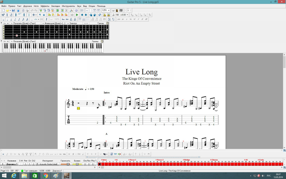The width and height of the screenshot is (286, 179).
Task: Click the loop playback arrows icon
Action: (100, 15)
